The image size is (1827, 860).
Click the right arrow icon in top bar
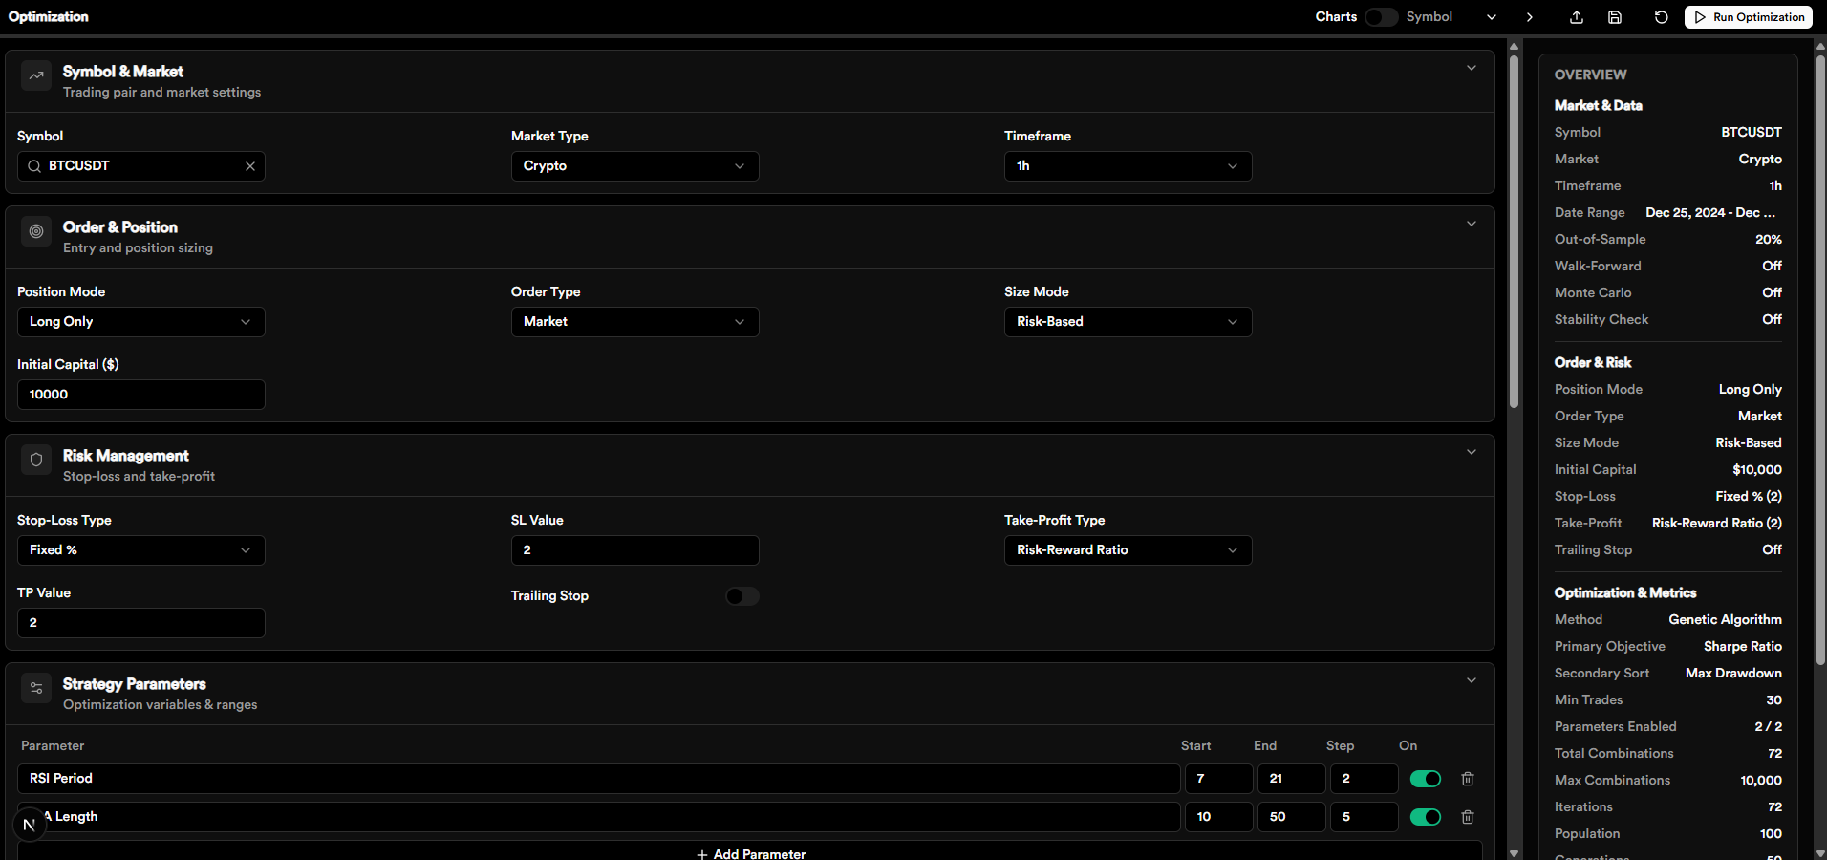[1530, 17]
